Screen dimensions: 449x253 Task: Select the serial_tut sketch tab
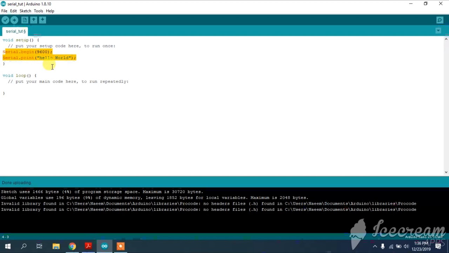(16, 31)
